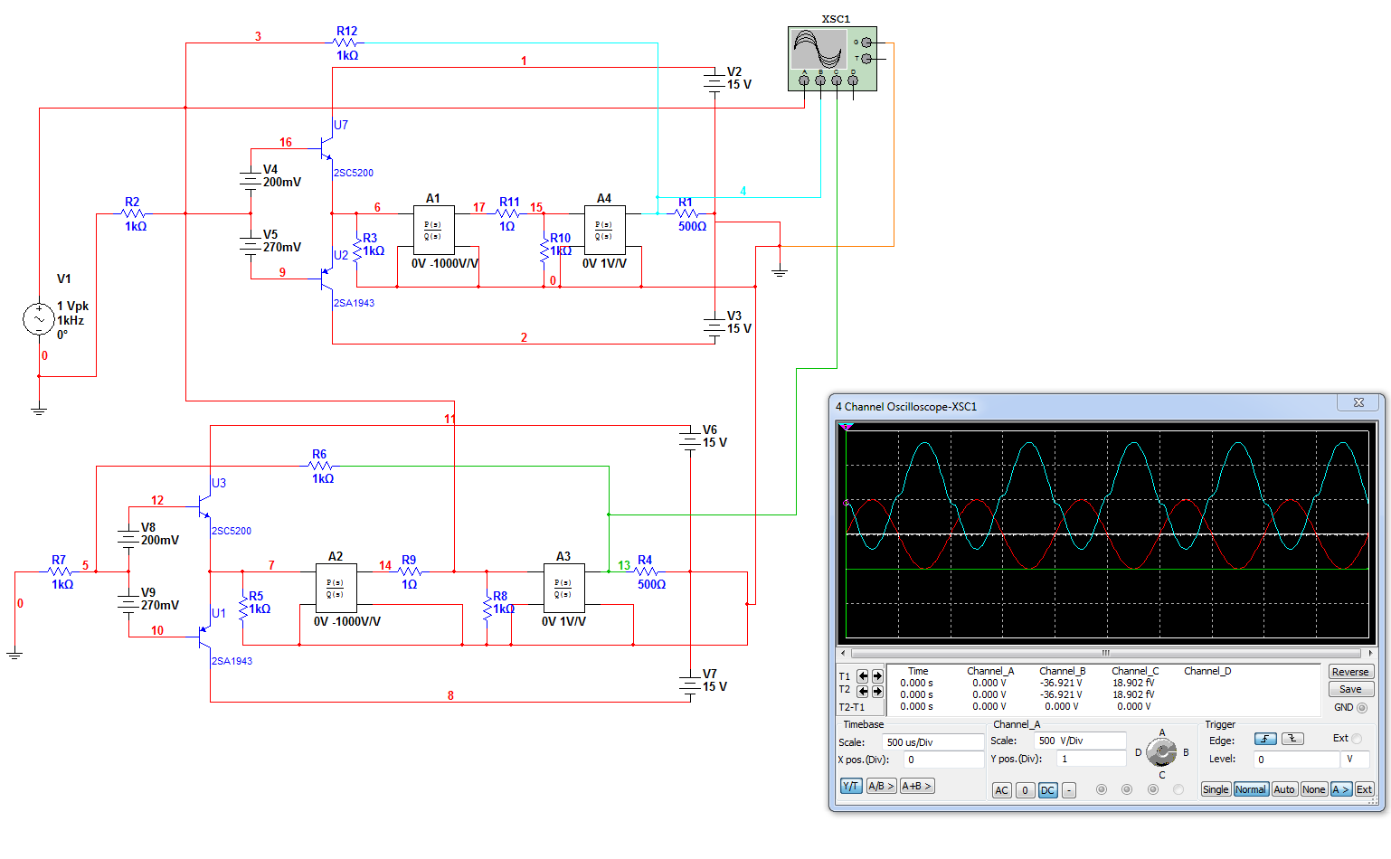Select the A4 transfer function block
The height and width of the screenshot is (859, 1391).
pos(604,231)
